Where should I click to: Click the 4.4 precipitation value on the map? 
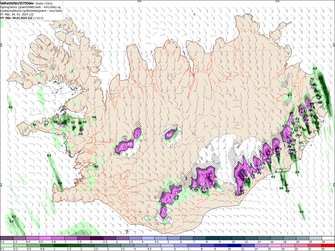pyautogui.click(x=246, y=178)
